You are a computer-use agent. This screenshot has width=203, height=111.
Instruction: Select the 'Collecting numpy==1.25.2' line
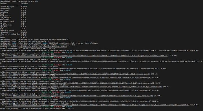tap(28, 49)
